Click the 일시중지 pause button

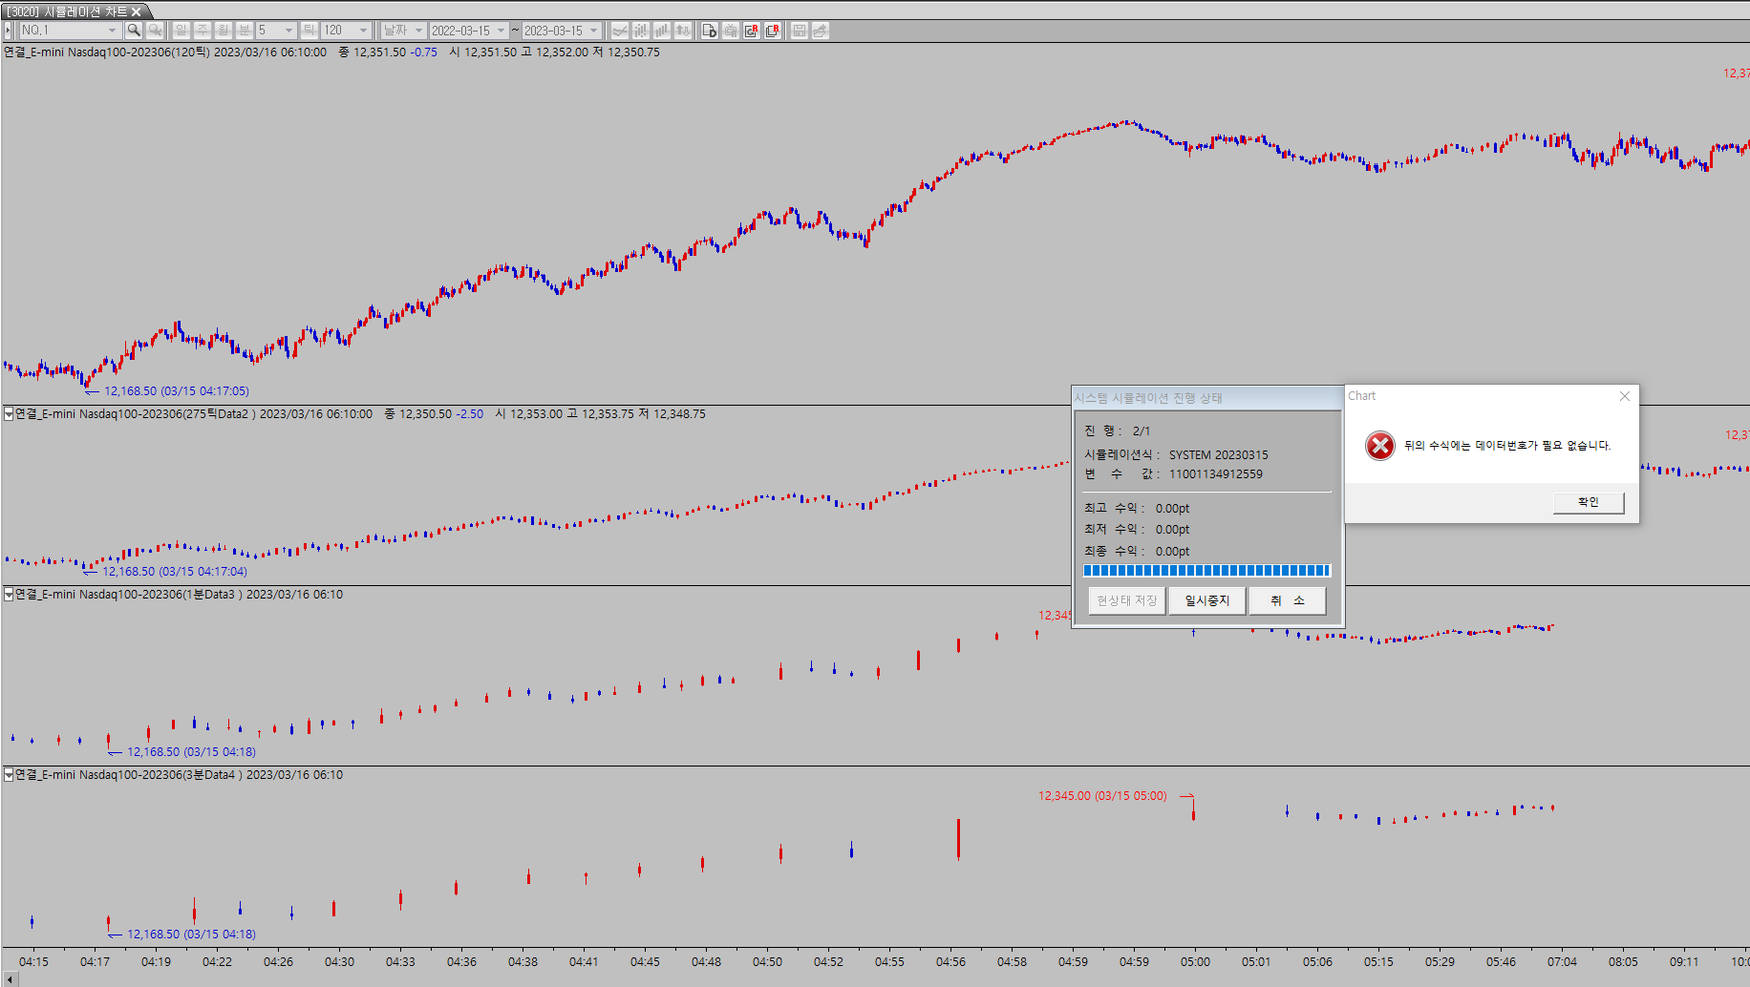(x=1207, y=600)
